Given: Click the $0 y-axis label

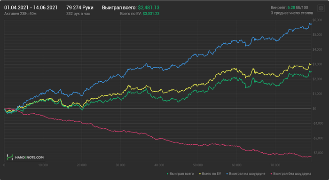Looking at the screenshot, I should coord(314,109).
